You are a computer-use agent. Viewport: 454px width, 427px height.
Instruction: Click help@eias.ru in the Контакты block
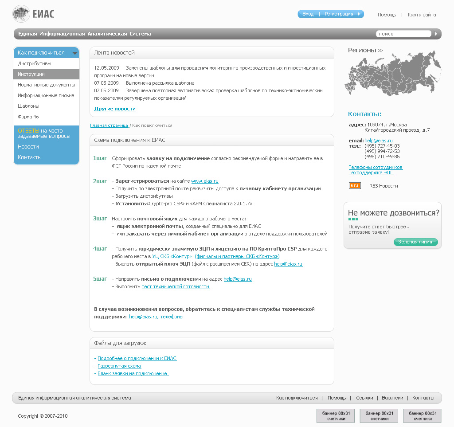pyautogui.click(x=379, y=141)
